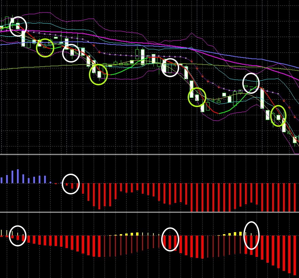
Task: Click the tallest blue histogram bar
Action: coord(18,176)
